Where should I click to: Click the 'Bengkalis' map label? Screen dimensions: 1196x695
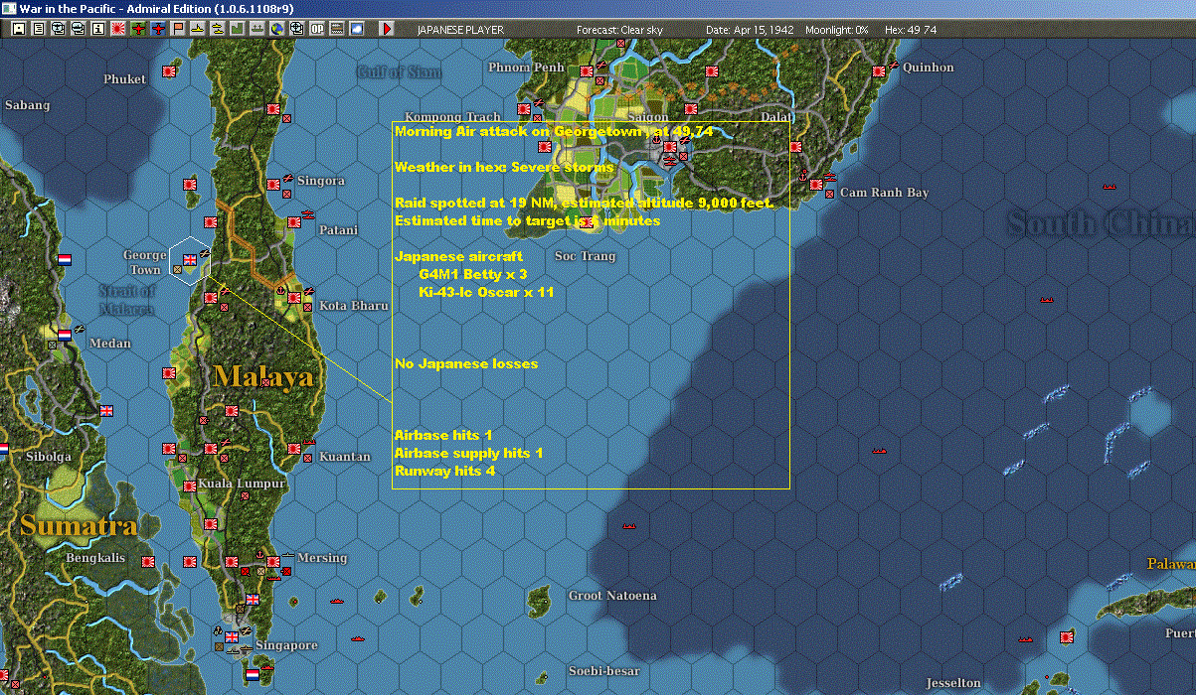95,558
